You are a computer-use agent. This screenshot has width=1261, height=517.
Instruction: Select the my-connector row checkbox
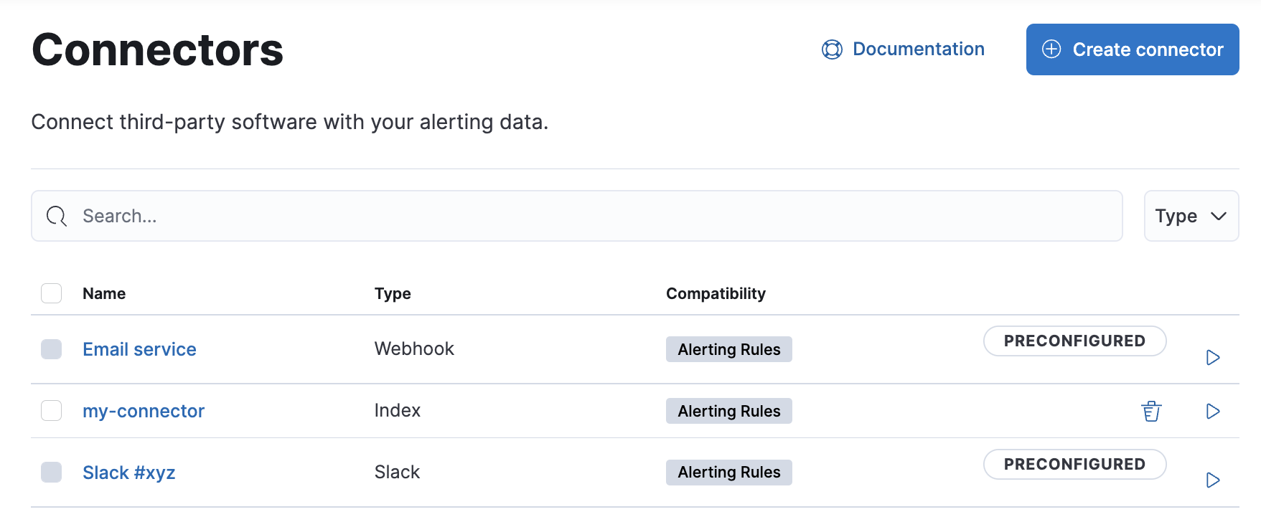51,411
